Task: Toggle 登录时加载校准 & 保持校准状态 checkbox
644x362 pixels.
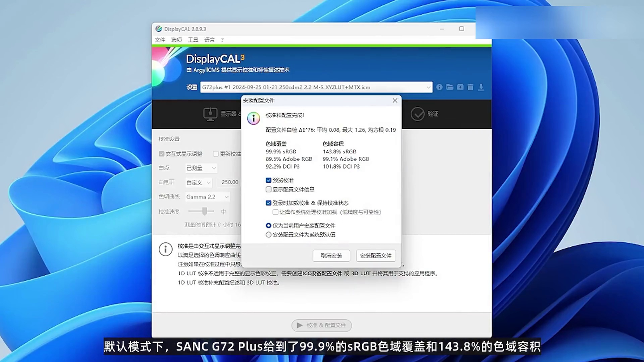Action: tap(268, 203)
